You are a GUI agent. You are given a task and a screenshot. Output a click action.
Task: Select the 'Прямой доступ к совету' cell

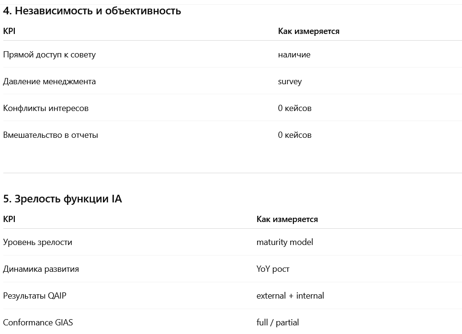49,55
